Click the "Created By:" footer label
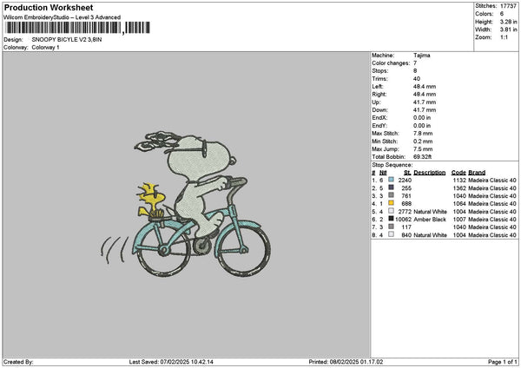The width and height of the screenshot is (521, 368). [18, 362]
